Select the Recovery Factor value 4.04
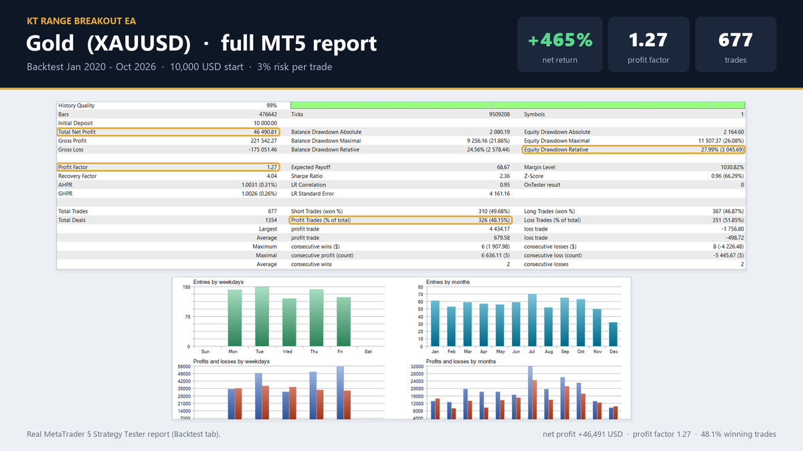This screenshot has width=803, height=451. point(272,176)
